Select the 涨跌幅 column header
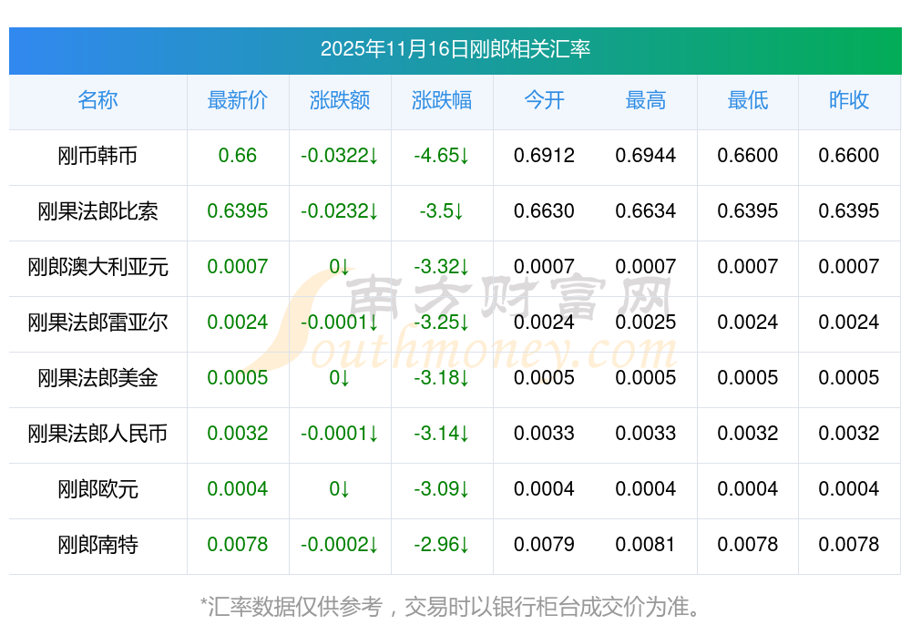 coord(441,100)
